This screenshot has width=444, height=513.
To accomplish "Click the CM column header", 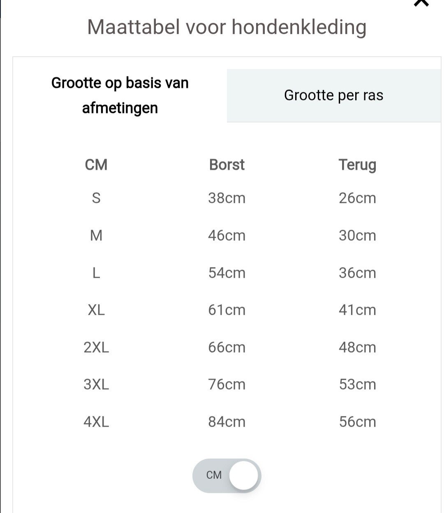I will (x=96, y=165).
